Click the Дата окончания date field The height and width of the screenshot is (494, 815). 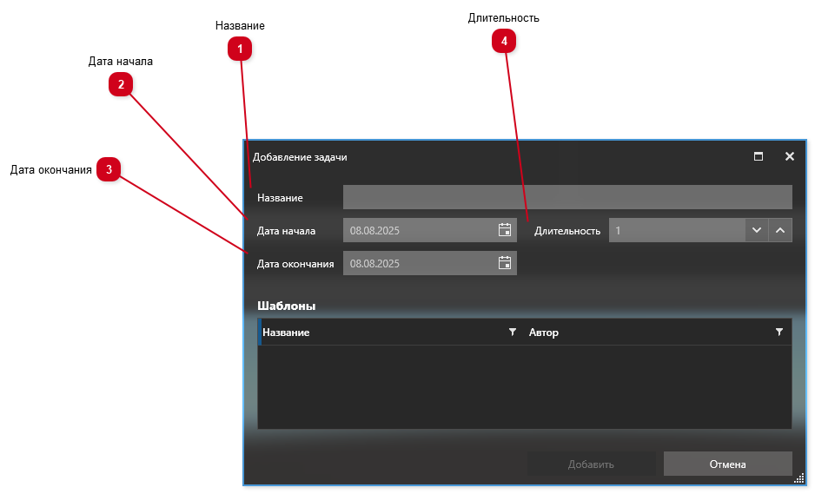419,263
